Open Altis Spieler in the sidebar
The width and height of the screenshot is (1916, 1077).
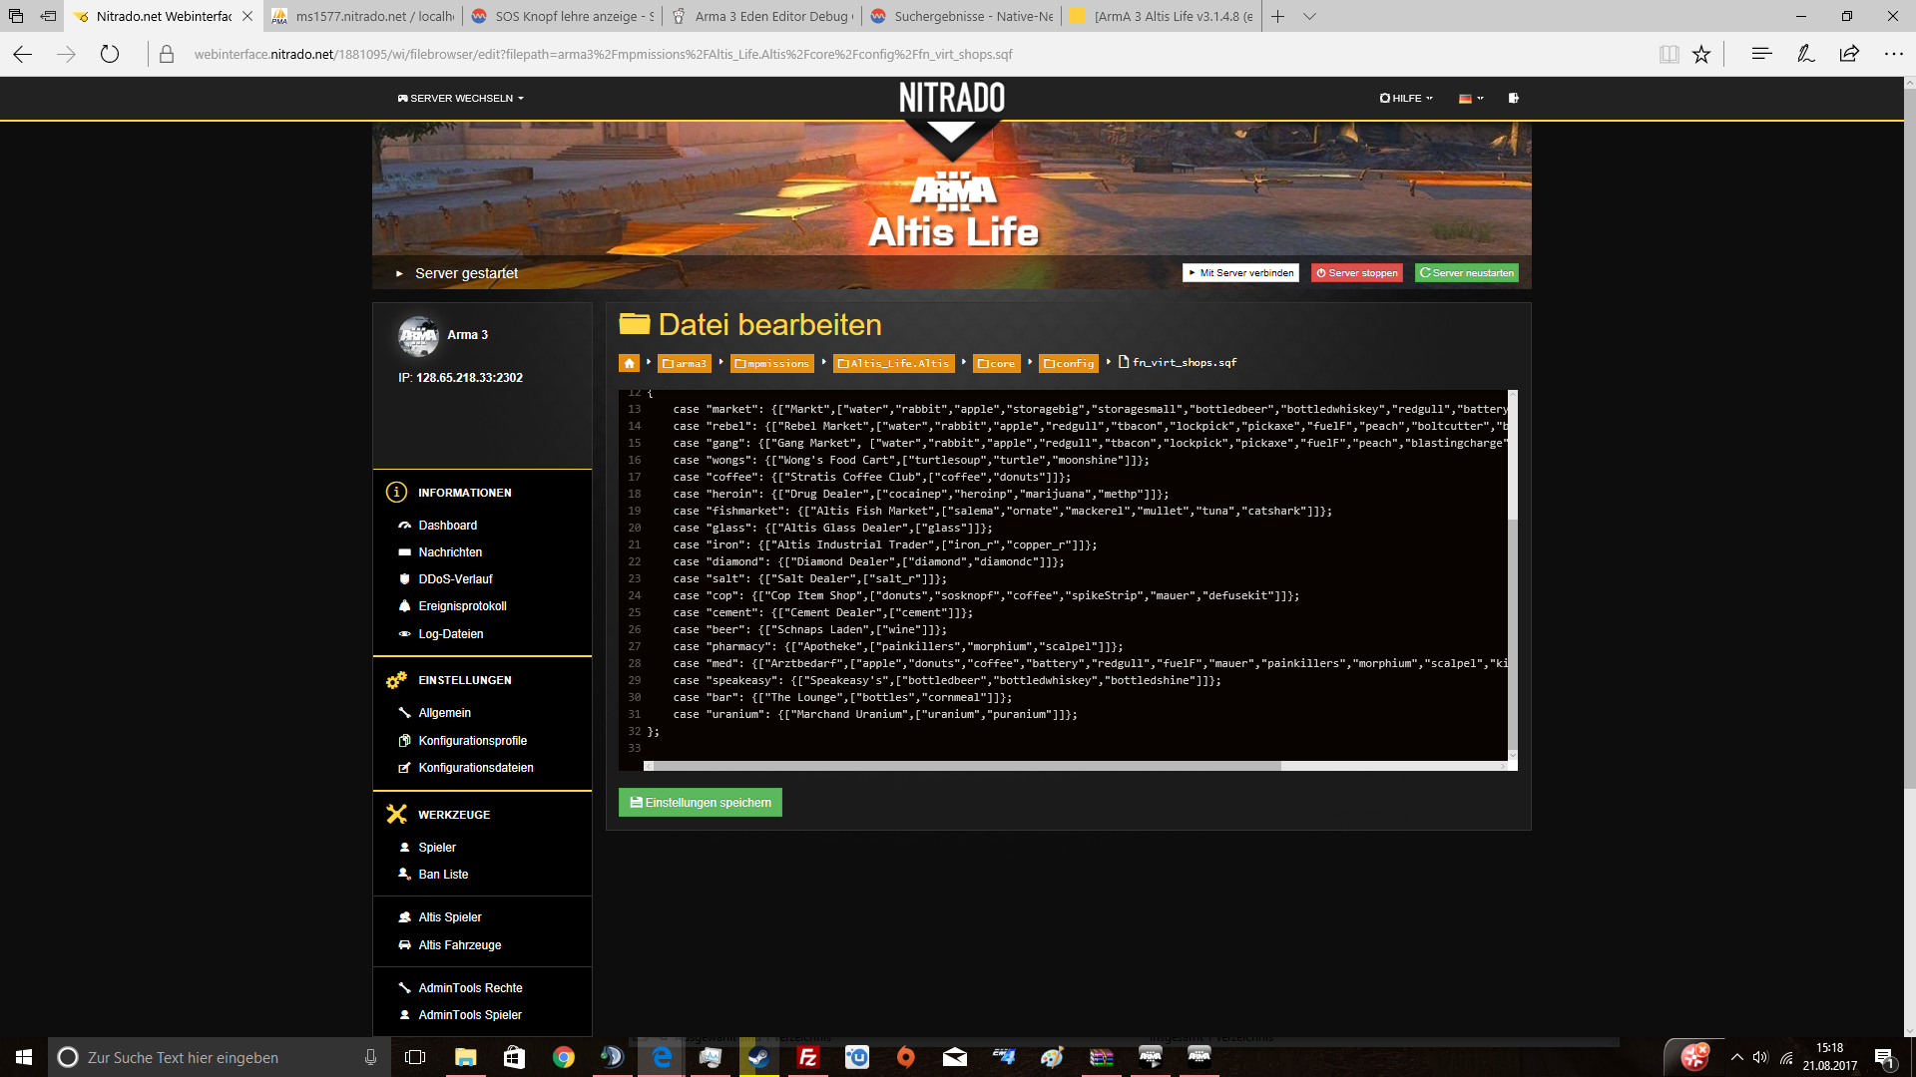(x=449, y=917)
